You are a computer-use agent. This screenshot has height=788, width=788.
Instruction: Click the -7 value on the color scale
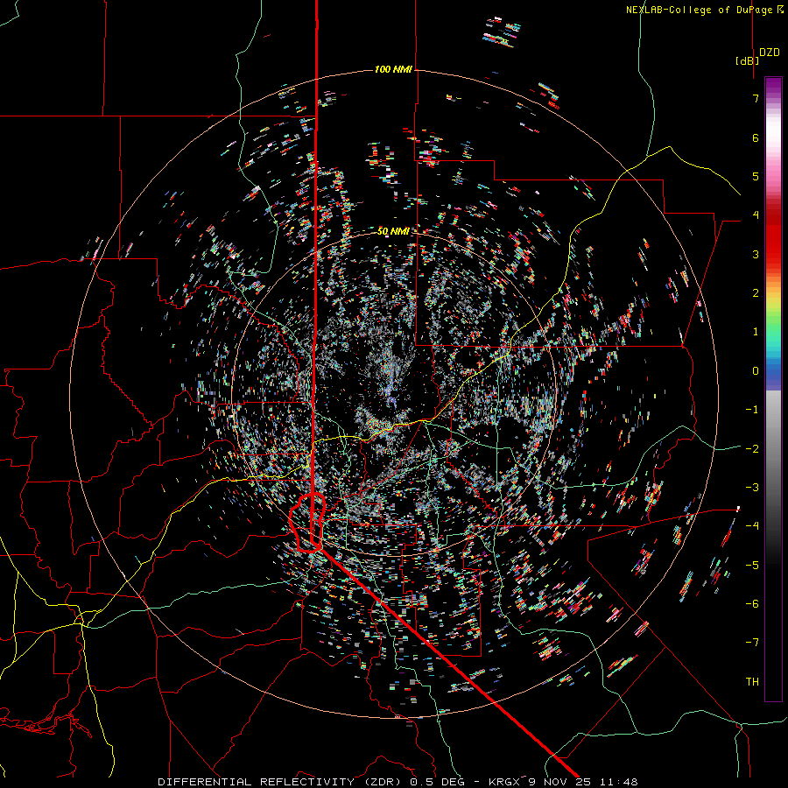coord(752,643)
